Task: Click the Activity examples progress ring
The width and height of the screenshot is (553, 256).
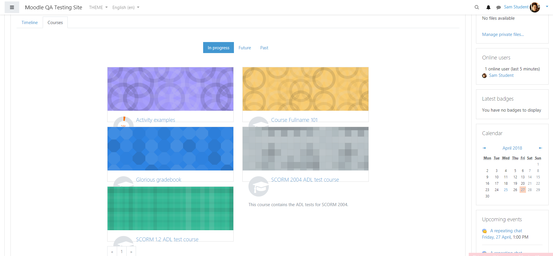Action: (x=124, y=122)
